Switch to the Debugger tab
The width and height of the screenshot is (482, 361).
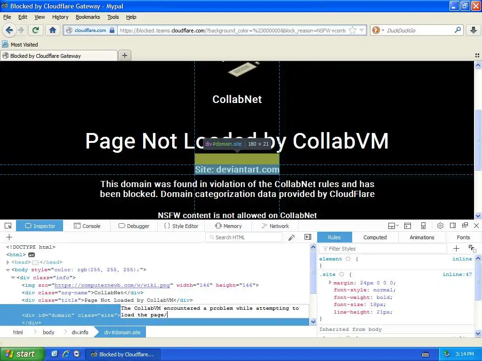(x=134, y=226)
